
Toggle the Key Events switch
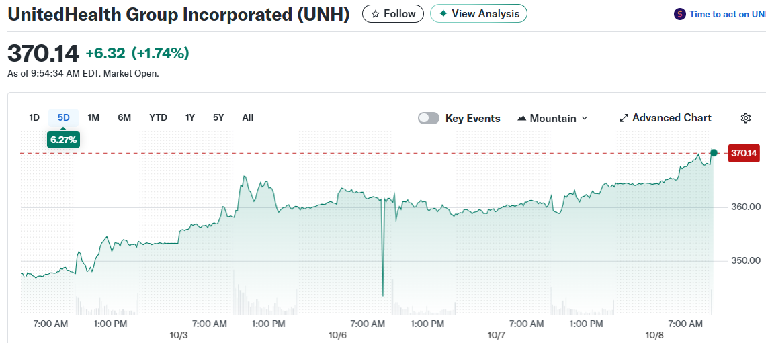coord(428,118)
